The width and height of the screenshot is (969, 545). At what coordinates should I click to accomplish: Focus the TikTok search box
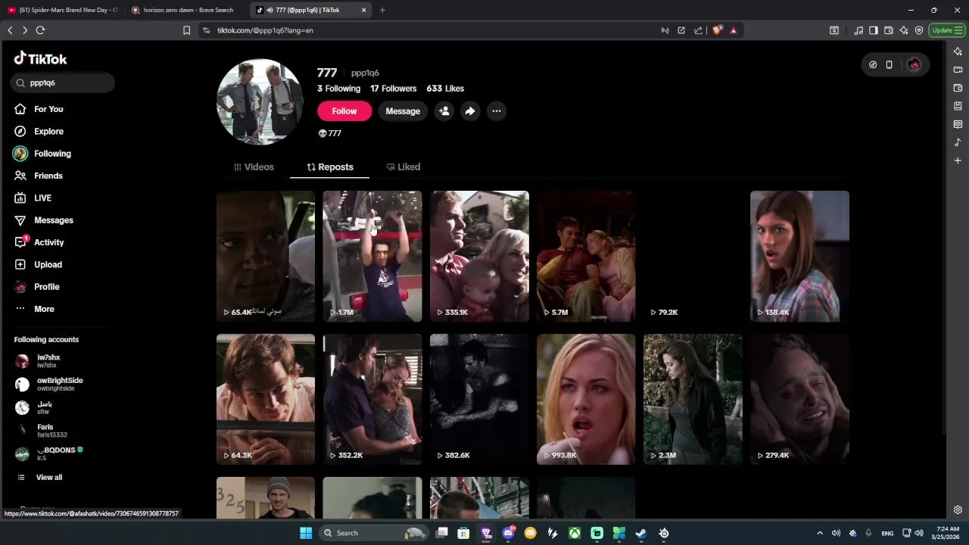(63, 83)
